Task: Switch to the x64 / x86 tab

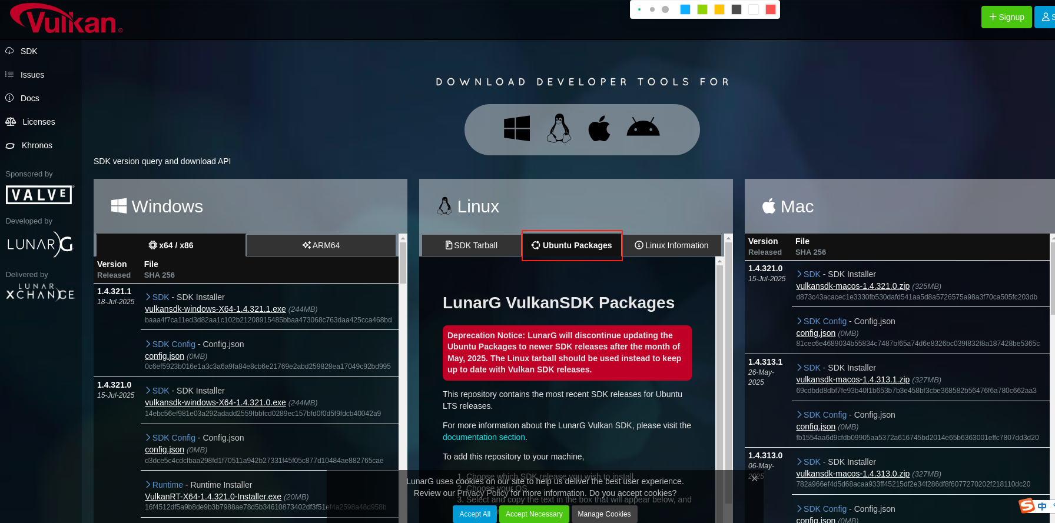Action: pos(171,245)
